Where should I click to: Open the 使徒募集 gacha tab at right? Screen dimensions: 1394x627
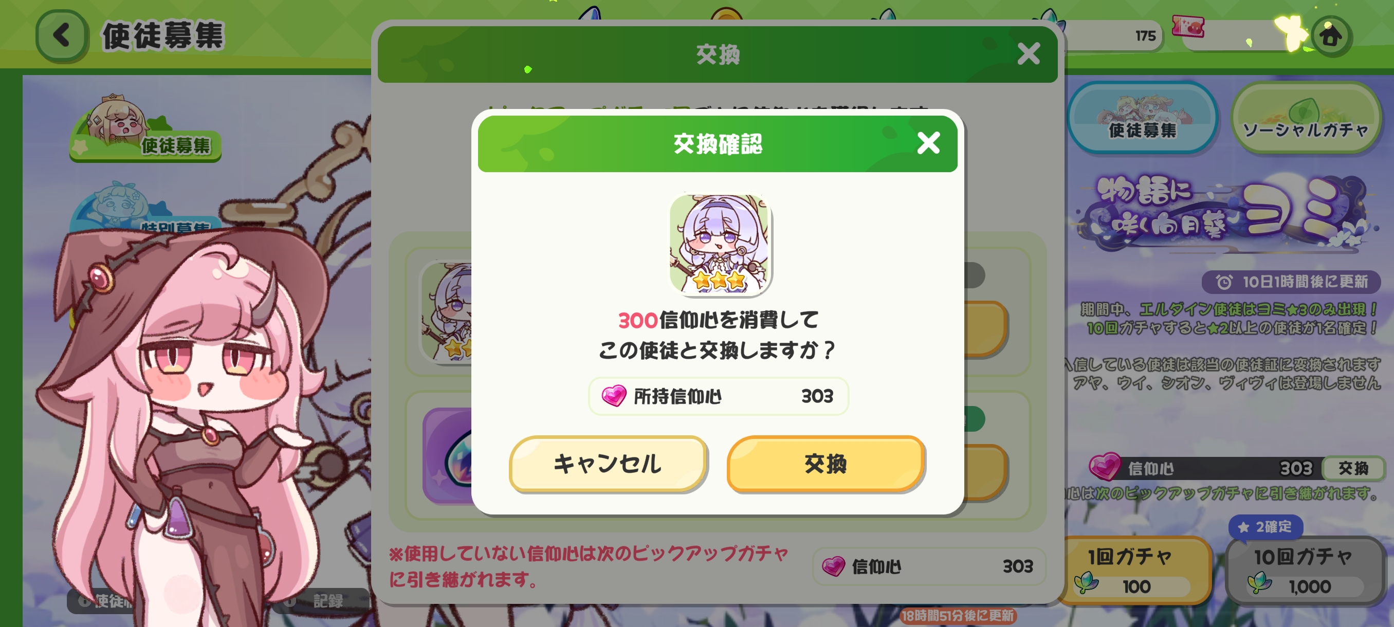tap(1142, 119)
